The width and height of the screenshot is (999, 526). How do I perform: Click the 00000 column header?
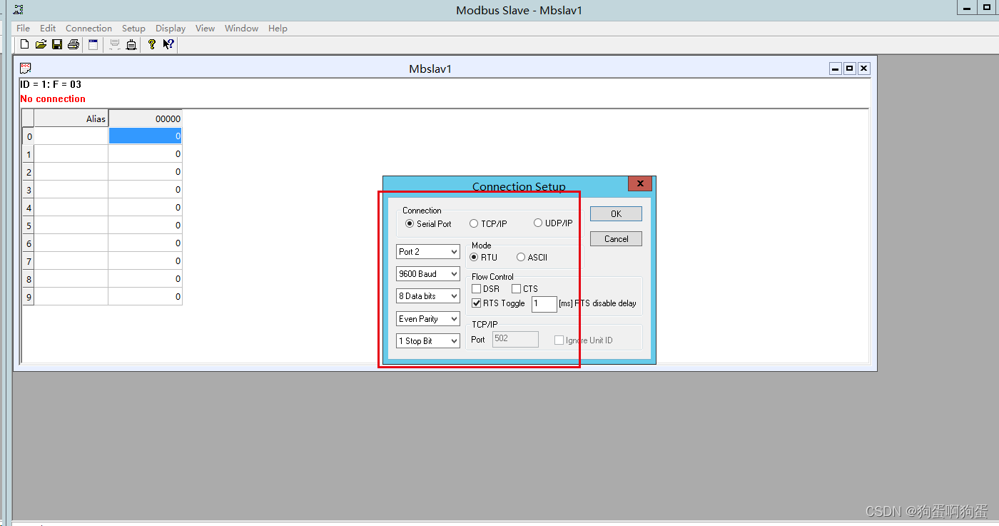pyautogui.click(x=145, y=119)
